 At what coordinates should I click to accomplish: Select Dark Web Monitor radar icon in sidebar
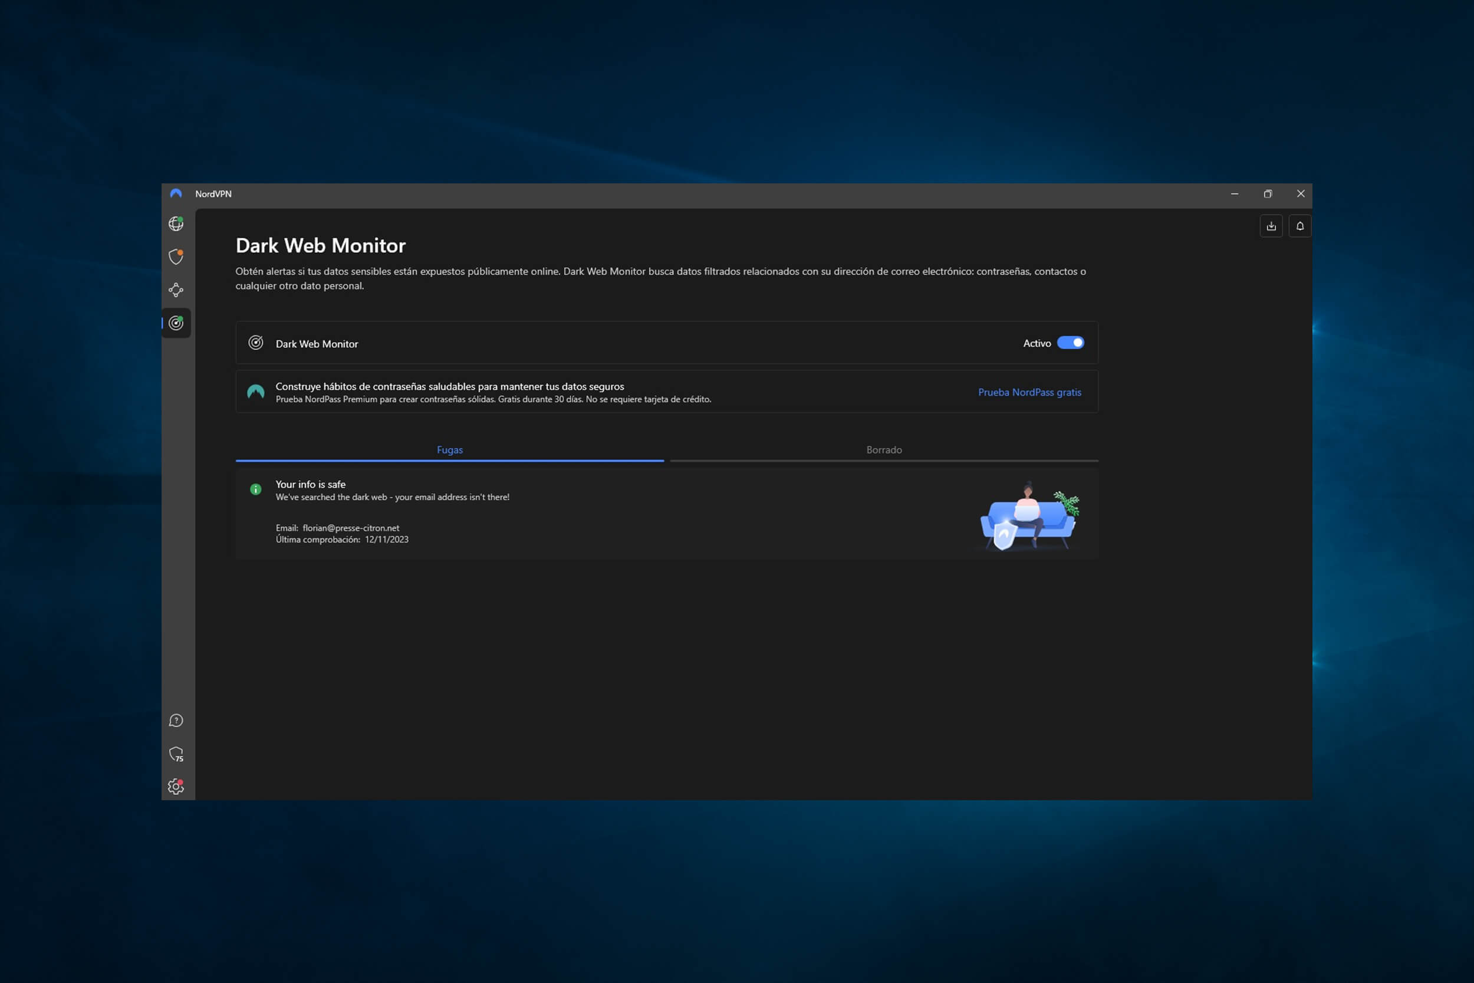click(x=176, y=323)
